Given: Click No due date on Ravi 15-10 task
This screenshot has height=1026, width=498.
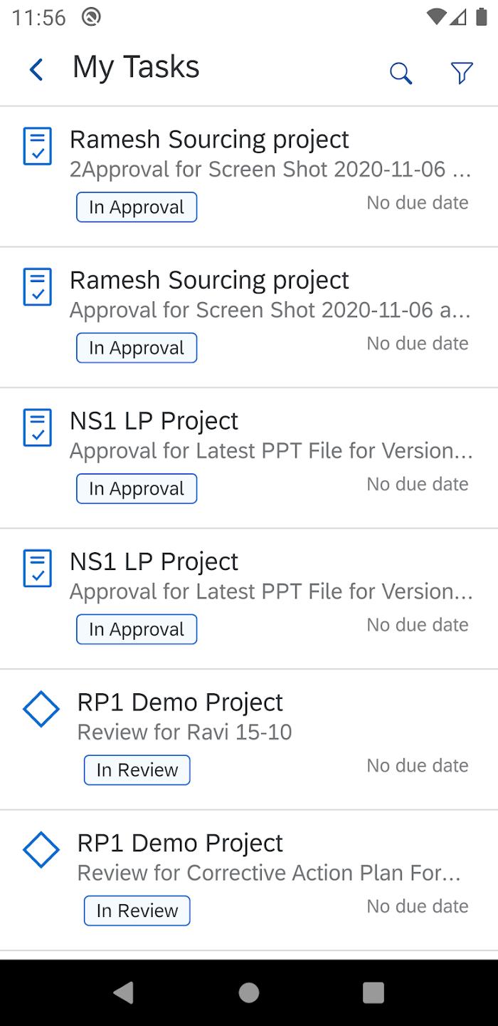Looking at the screenshot, I should point(418,766).
